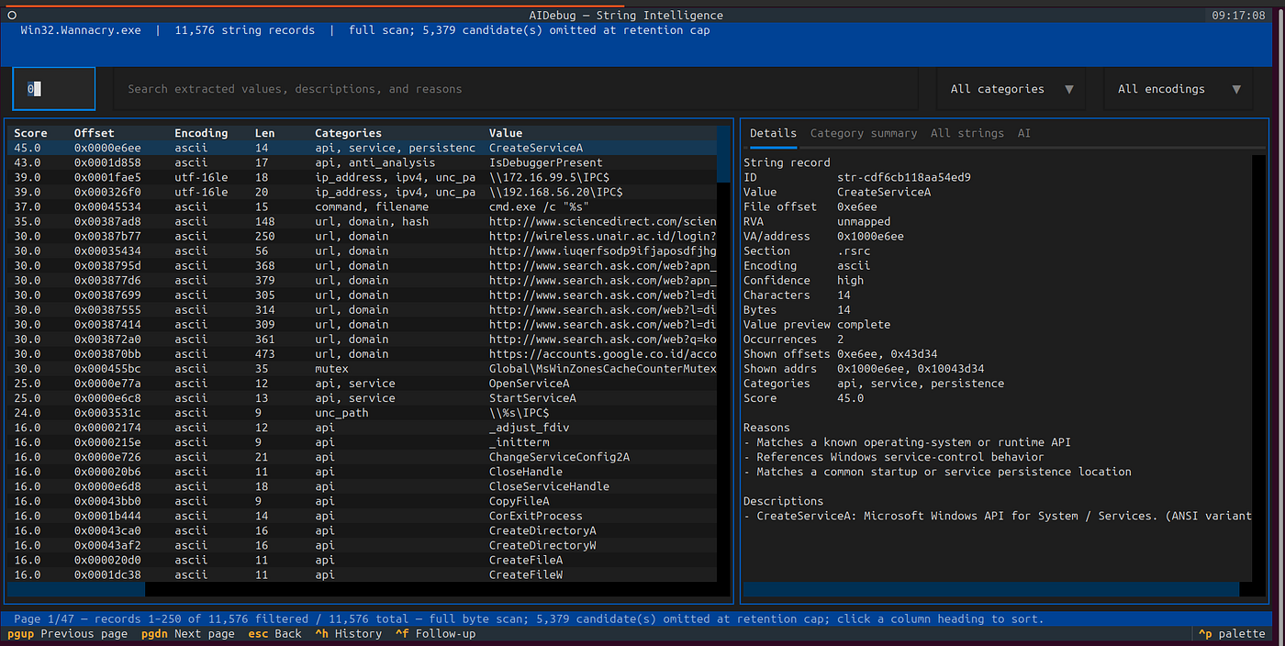Select the CopyFileA row
This screenshot has height=646, width=1285.
363,501
